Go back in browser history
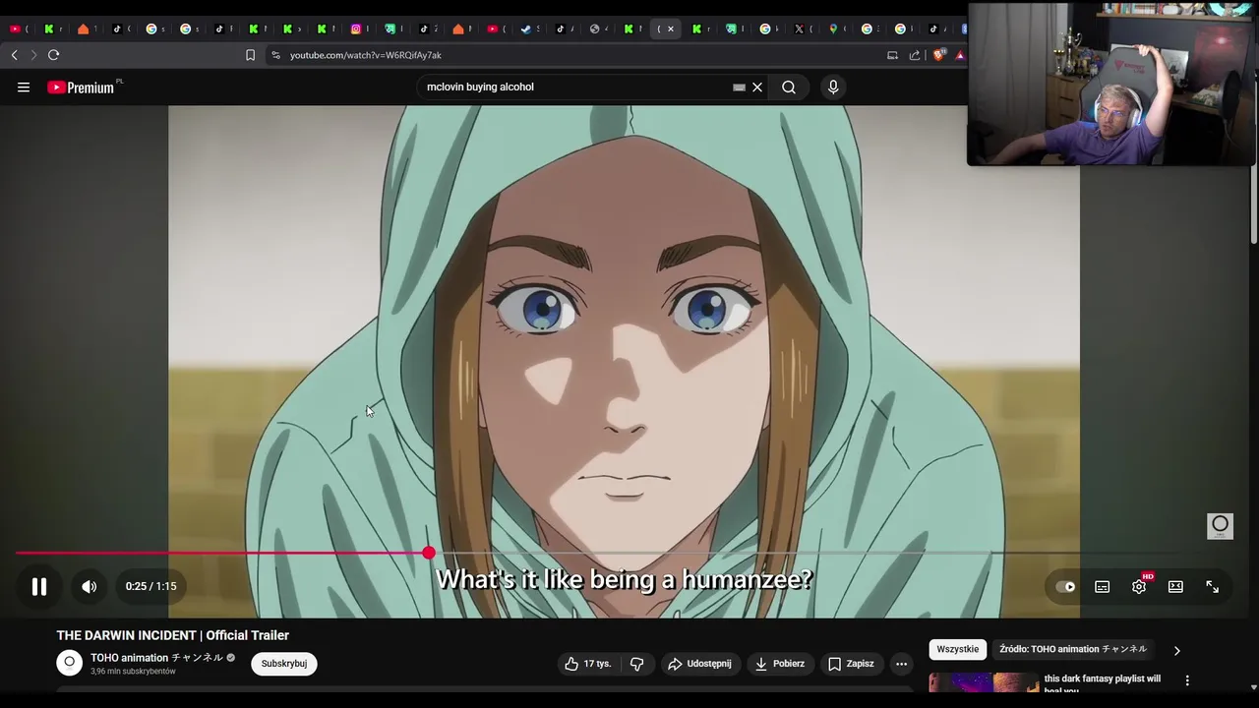 (14, 55)
